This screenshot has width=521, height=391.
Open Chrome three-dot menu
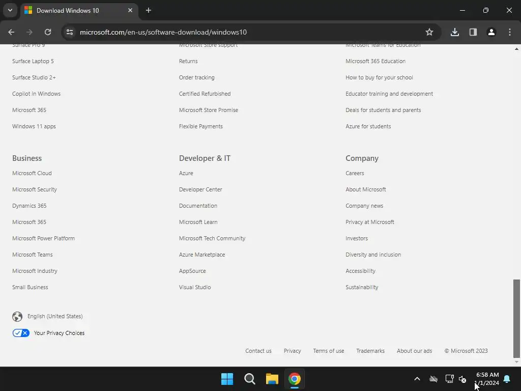[509, 32]
